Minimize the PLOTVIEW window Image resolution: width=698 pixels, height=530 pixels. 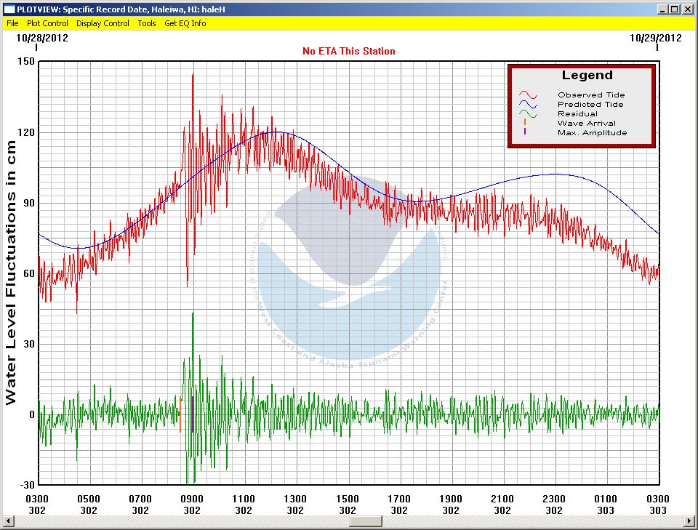coord(662,9)
